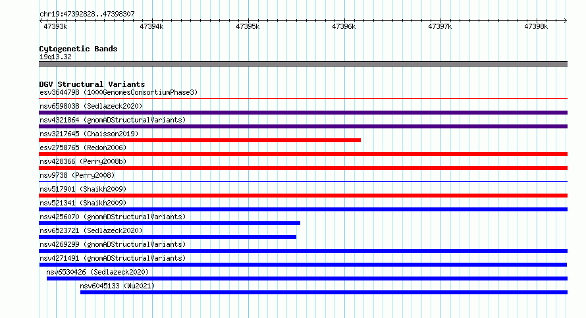Screen dimensions: 586x318
Task: Open the nsv6045133 (Wu2021) label
Action: 117,286
